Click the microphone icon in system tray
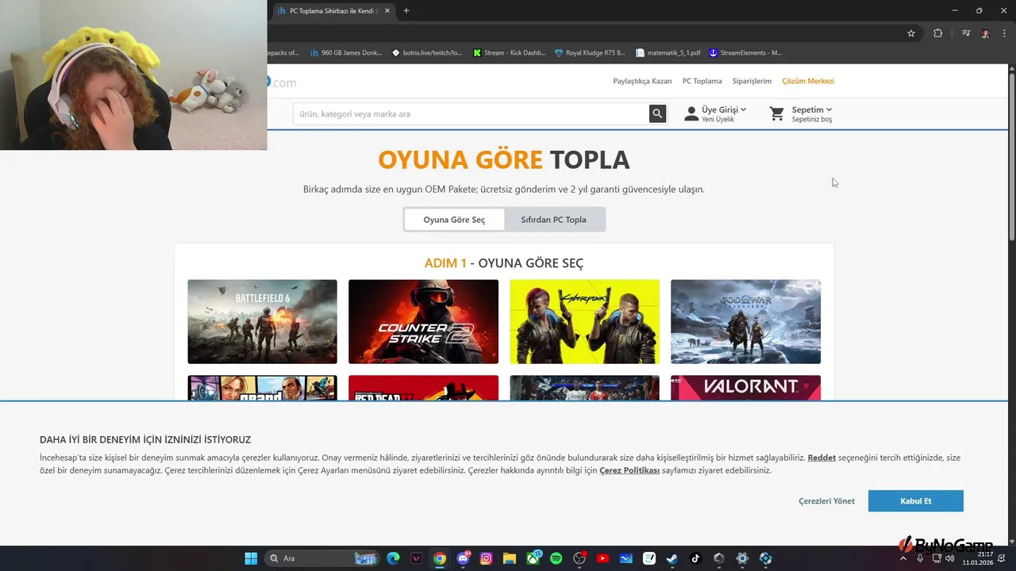This screenshot has height=571, width=1016. (920, 558)
